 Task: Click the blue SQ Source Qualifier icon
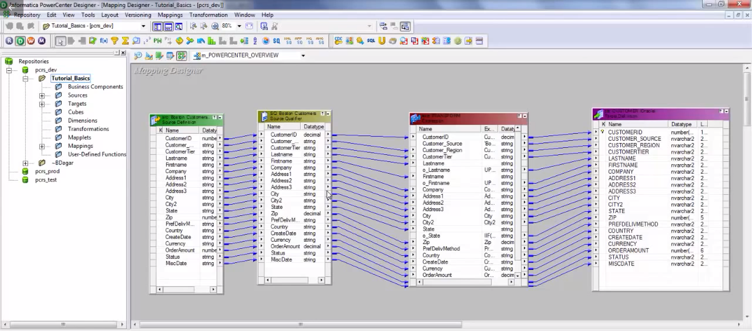pyautogui.click(x=277, y=41)
